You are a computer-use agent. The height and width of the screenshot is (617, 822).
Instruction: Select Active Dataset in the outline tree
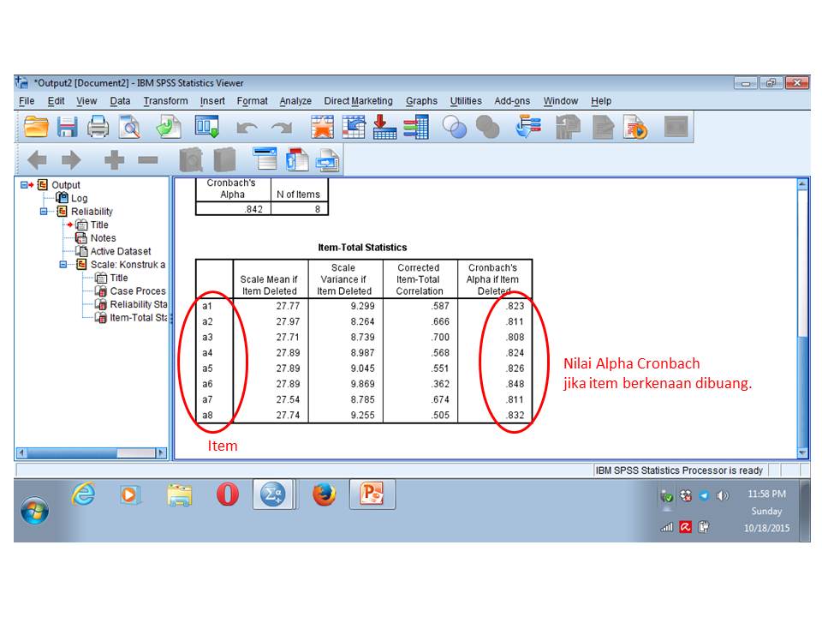(121, 251)
